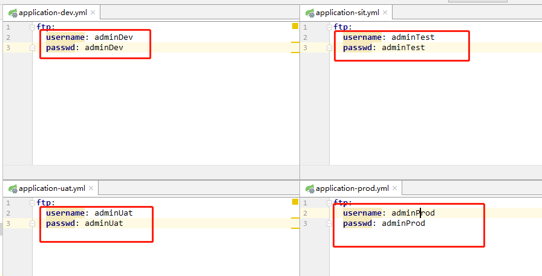Screen dimensions: 542x276
Task: Click the adminProd value on the passwd line
Action: tap(403, 223)
